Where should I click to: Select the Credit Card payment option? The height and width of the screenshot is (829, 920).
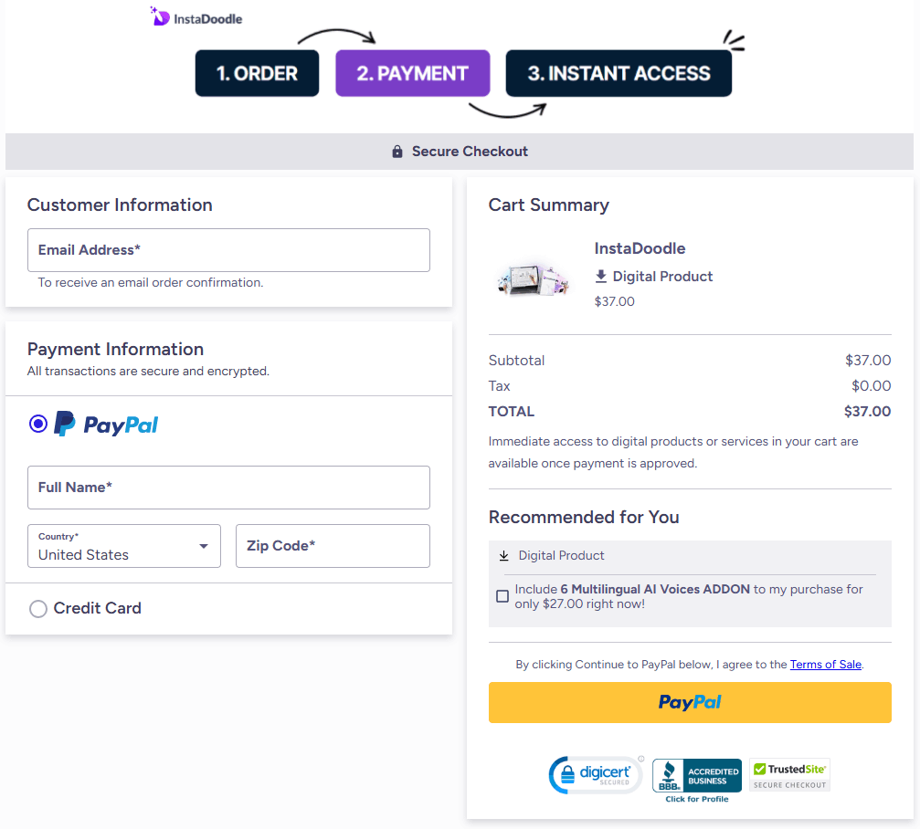(37, 608)
